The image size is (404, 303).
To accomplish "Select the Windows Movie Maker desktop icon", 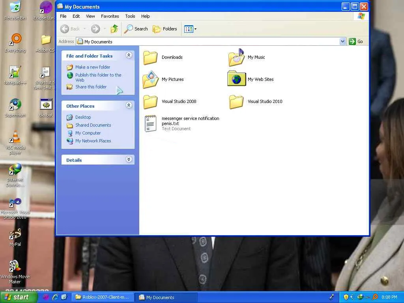I will point(15,272).
